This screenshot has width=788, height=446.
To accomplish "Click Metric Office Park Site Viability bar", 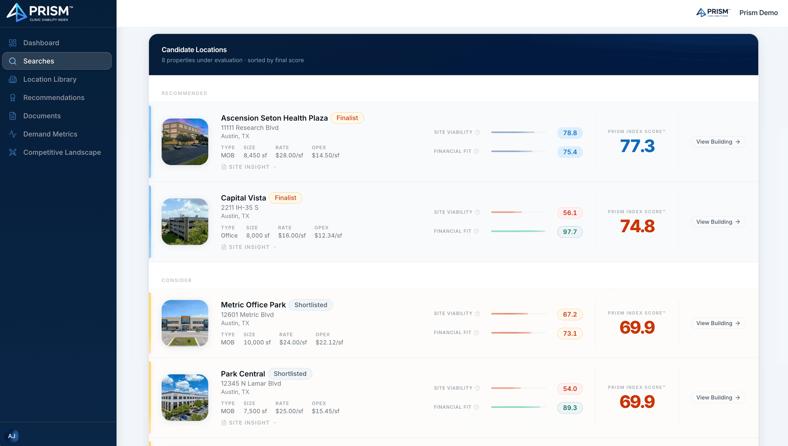I will pos(519,314).
